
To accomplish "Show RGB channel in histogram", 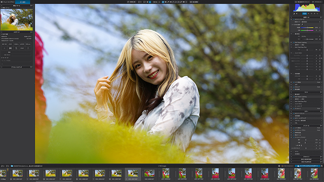I will coord(305,14).
